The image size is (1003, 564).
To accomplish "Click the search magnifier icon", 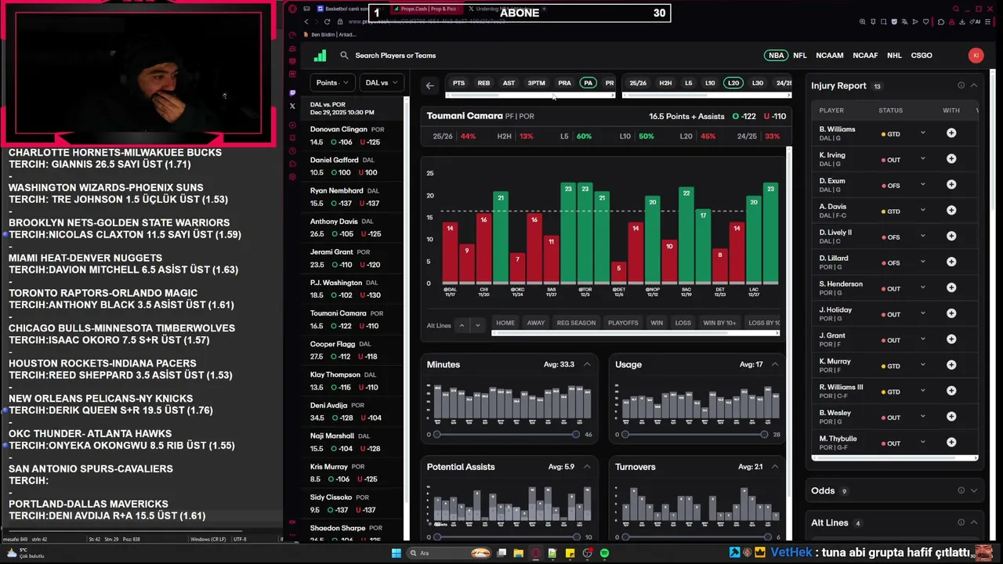I will click(x=344, y=56).
